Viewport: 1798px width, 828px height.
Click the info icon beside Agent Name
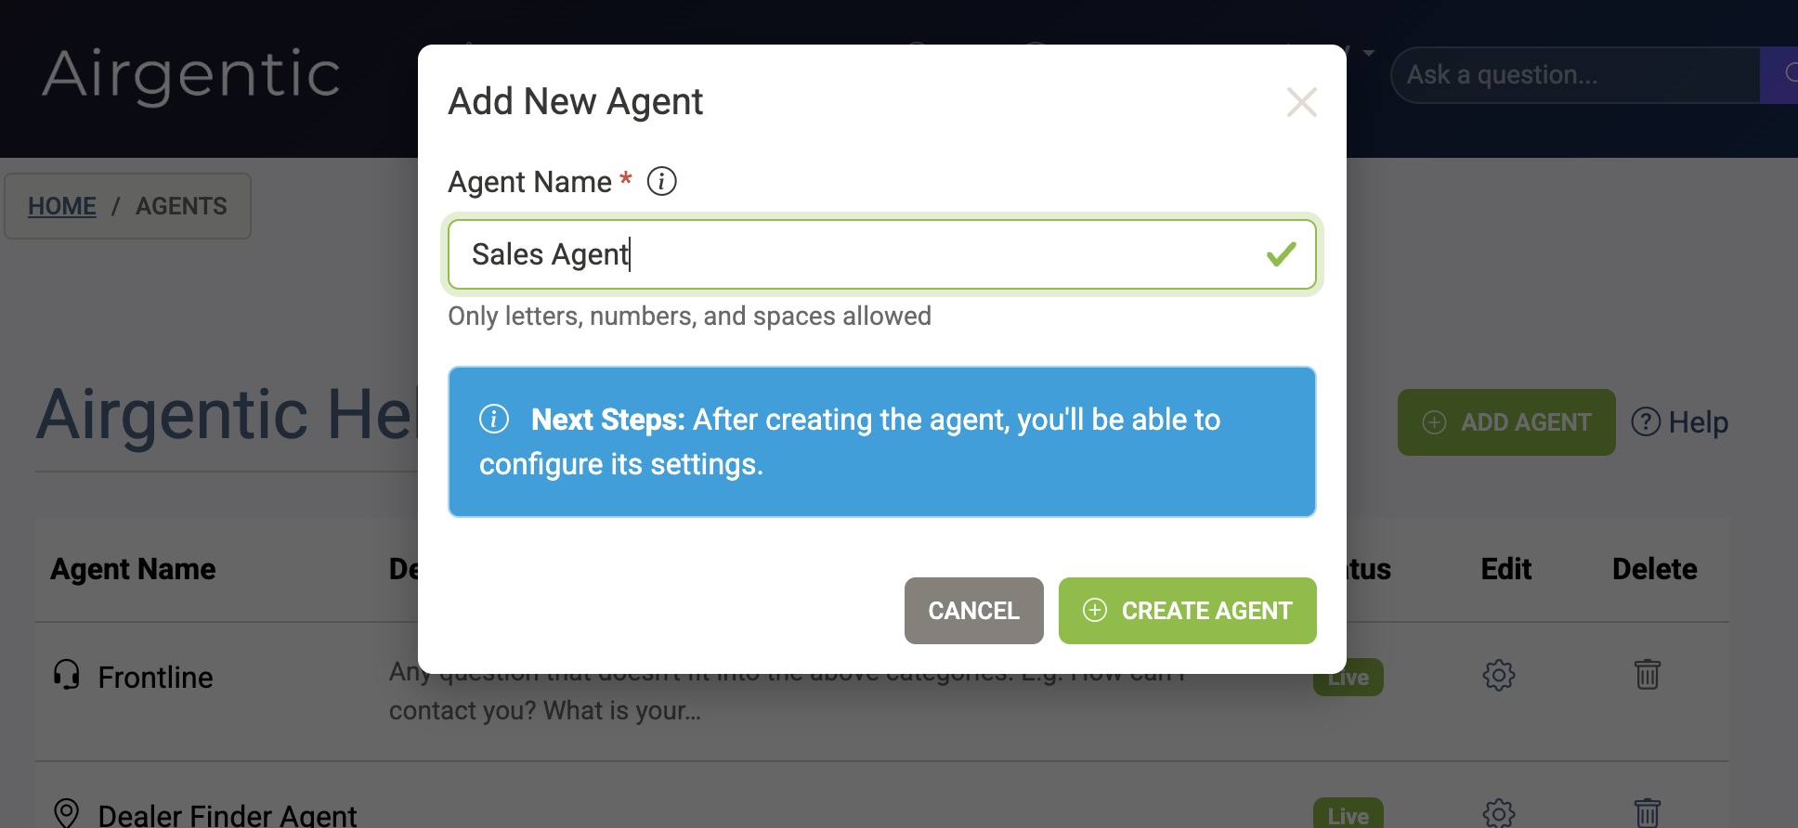662,181
